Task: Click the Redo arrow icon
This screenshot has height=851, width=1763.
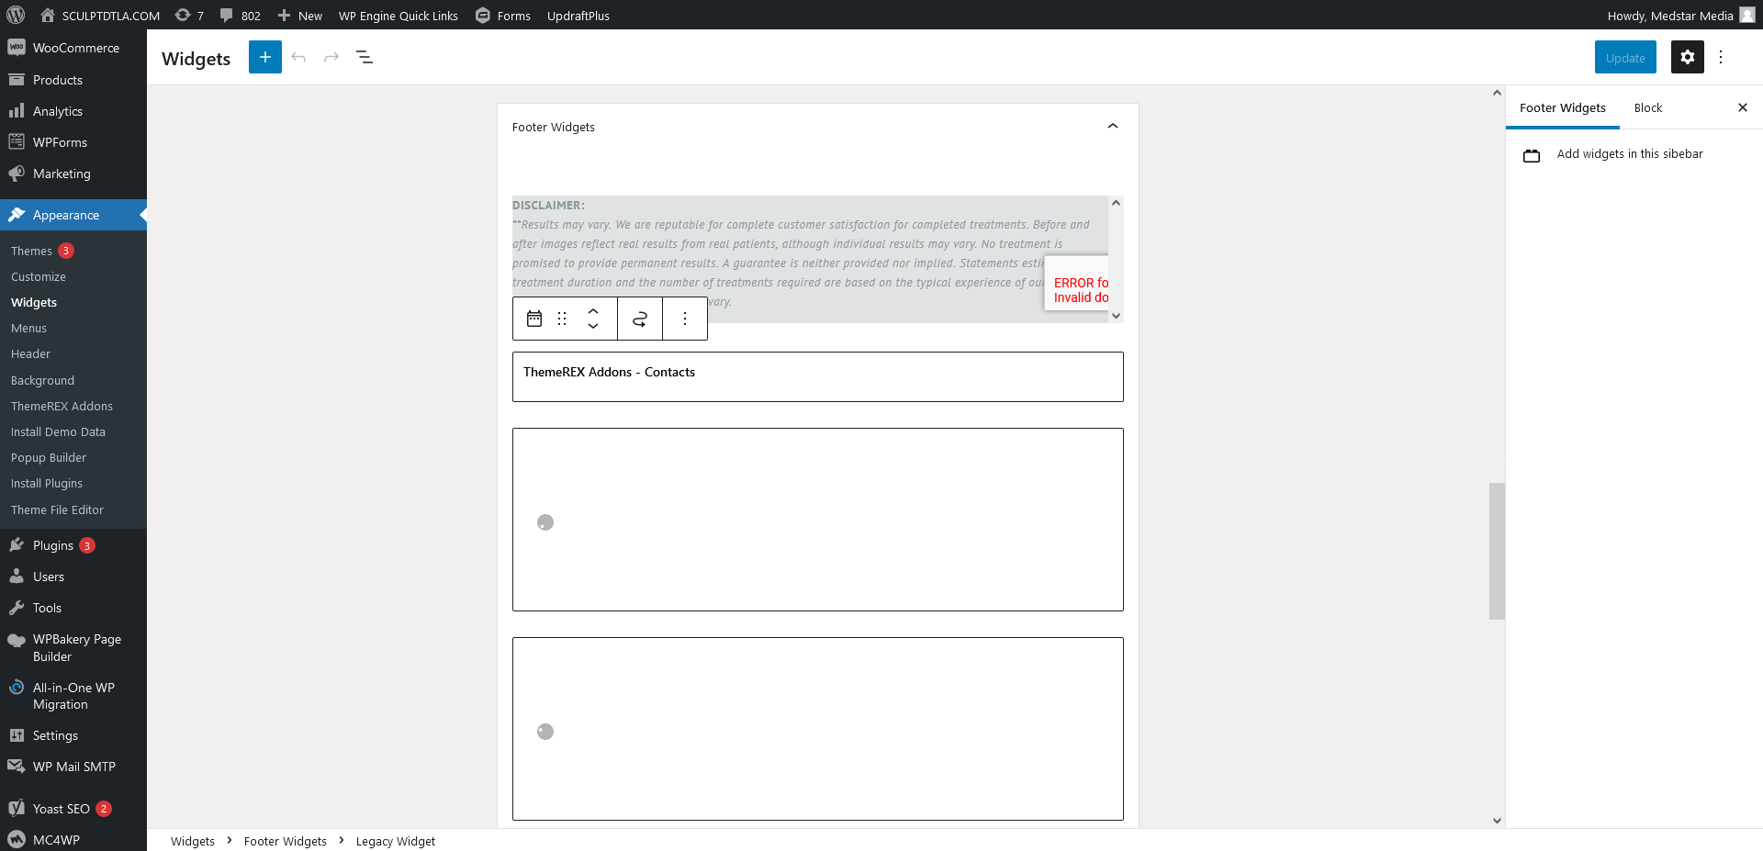Action: tap(331, 57)
